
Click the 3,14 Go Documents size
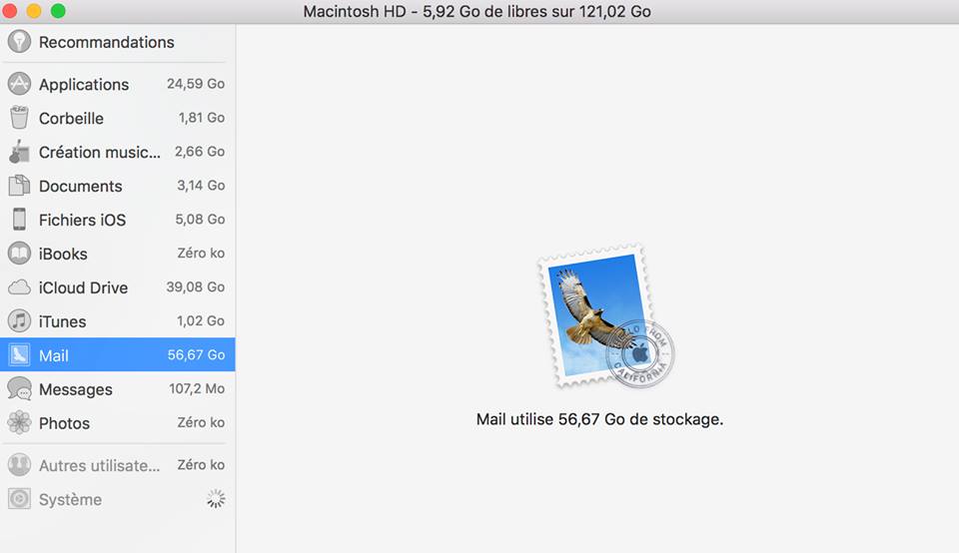201,185
